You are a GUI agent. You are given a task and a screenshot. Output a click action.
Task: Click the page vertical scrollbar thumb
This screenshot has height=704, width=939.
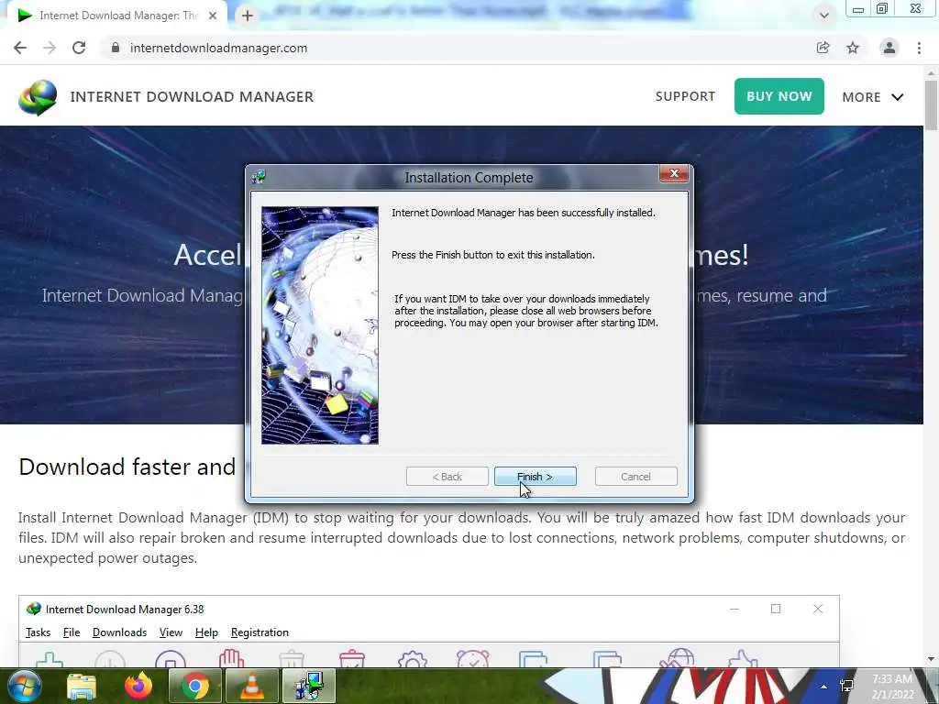932,104
